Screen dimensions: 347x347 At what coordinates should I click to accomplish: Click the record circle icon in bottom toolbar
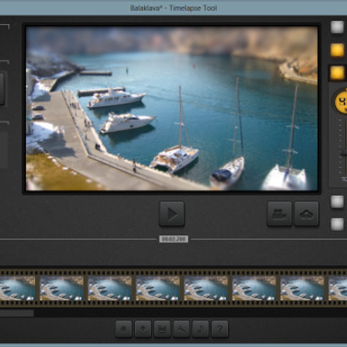(x=124, y=329)
